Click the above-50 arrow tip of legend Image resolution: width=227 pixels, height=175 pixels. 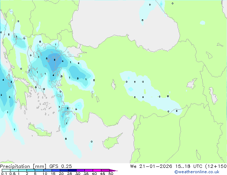pyautogui.click(x=113, y=171)
